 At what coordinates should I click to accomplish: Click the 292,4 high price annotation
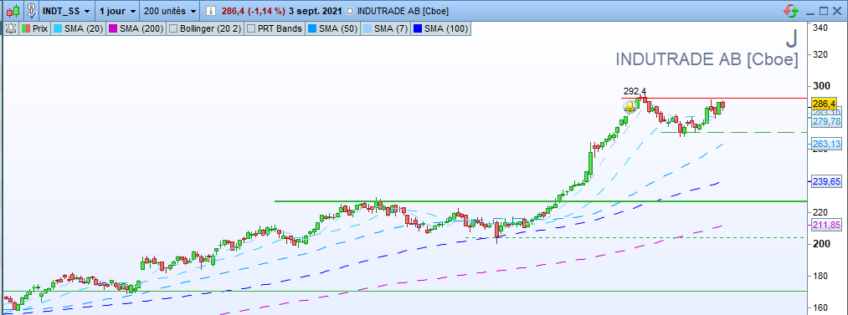[x=635, y=91]
